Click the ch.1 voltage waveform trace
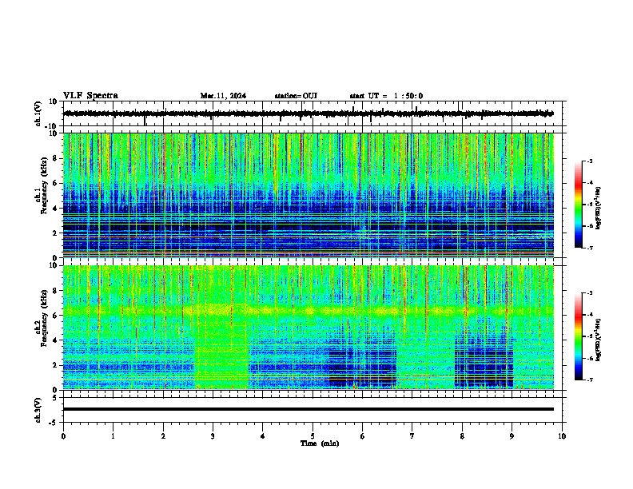The image size is (633, 489). 308,113
